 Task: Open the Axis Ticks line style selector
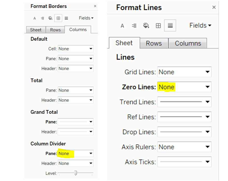[x=184, y=162]
